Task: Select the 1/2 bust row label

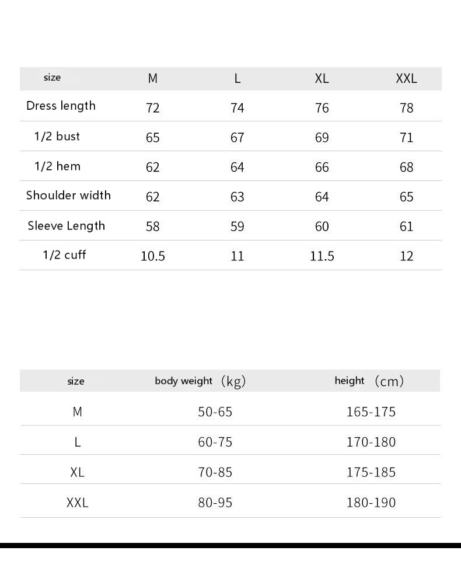Action: pos(57,137)
